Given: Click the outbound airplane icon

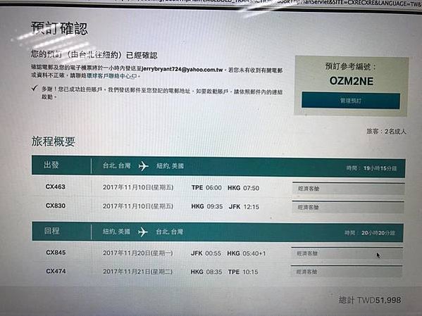Looking at the screenshot, I should [144, 166].
